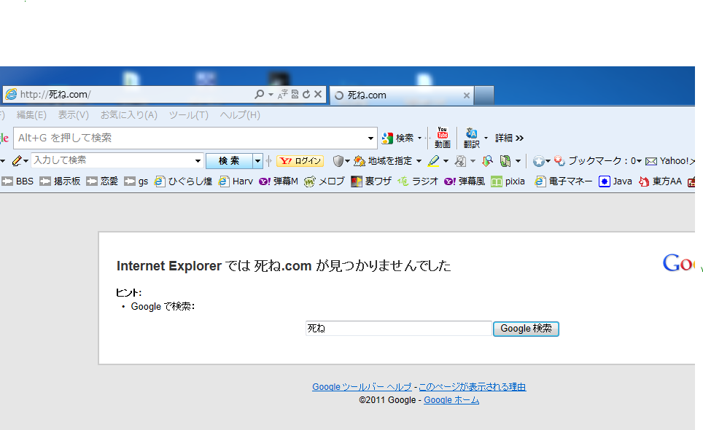703x430 pixels.
Task: Expand 詳細 » for more Google toolbar items
Action: pyautogui.click(x=509, y=138)
